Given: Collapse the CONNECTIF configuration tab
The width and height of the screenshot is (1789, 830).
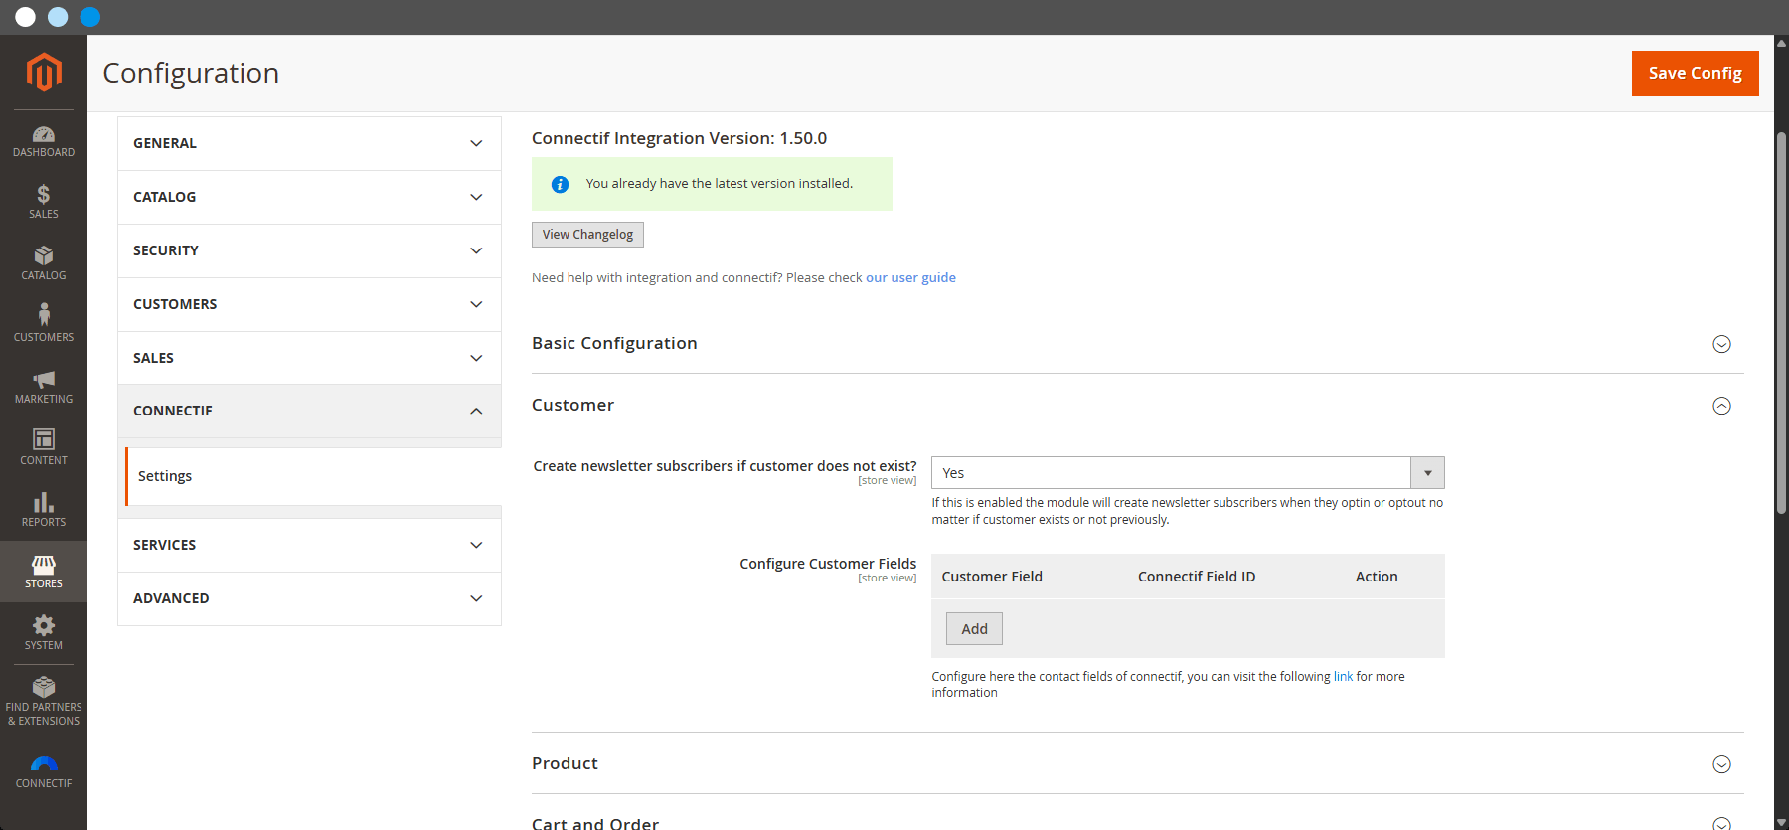Looking at the screenshot, I should pos(309,411).
